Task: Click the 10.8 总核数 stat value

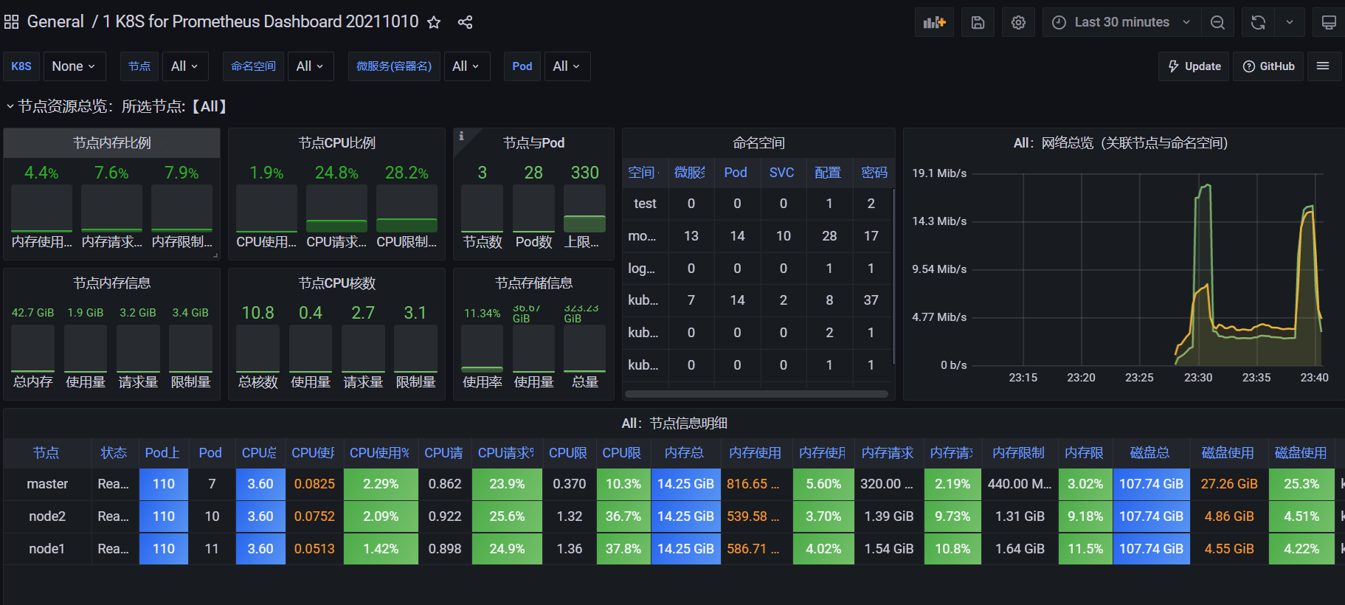Action: tap(257, 313)
